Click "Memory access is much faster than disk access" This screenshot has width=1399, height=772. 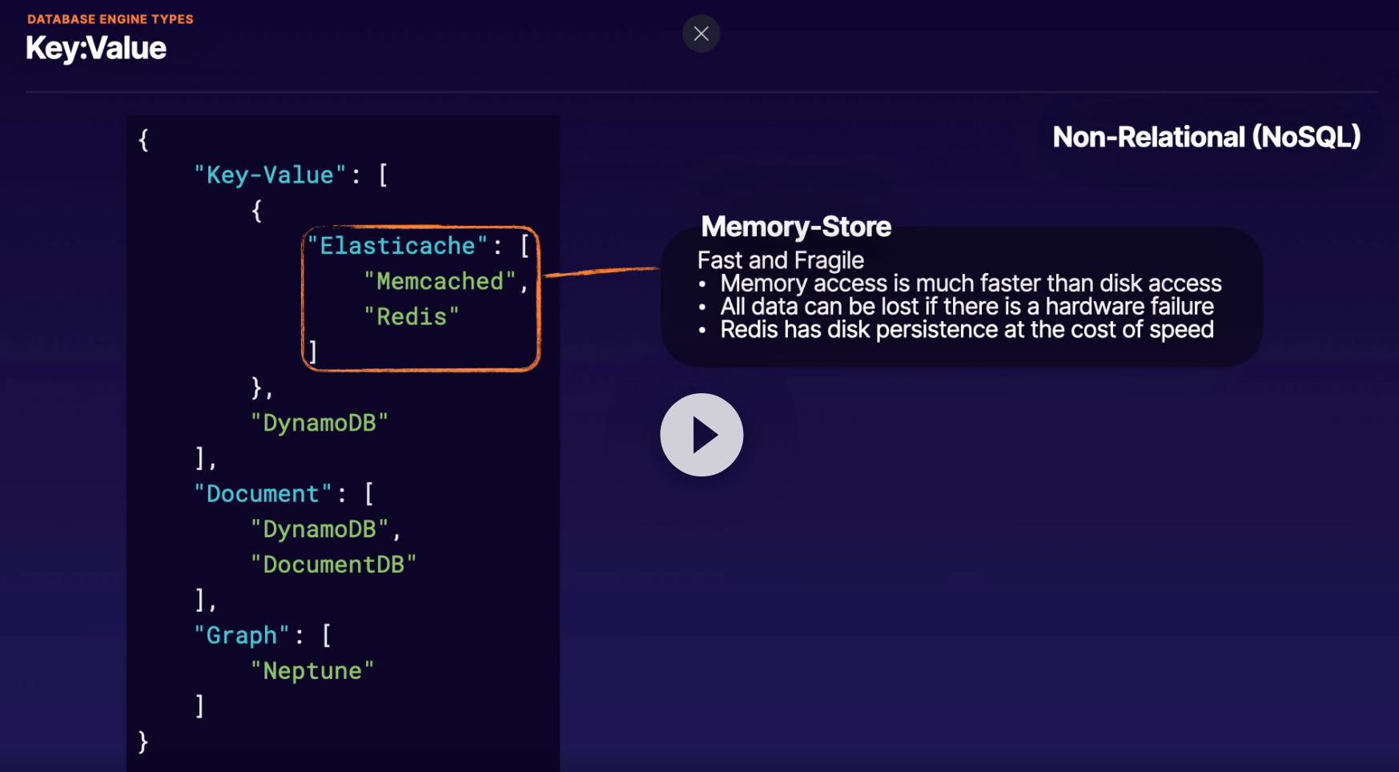click(x=971, y=283)
